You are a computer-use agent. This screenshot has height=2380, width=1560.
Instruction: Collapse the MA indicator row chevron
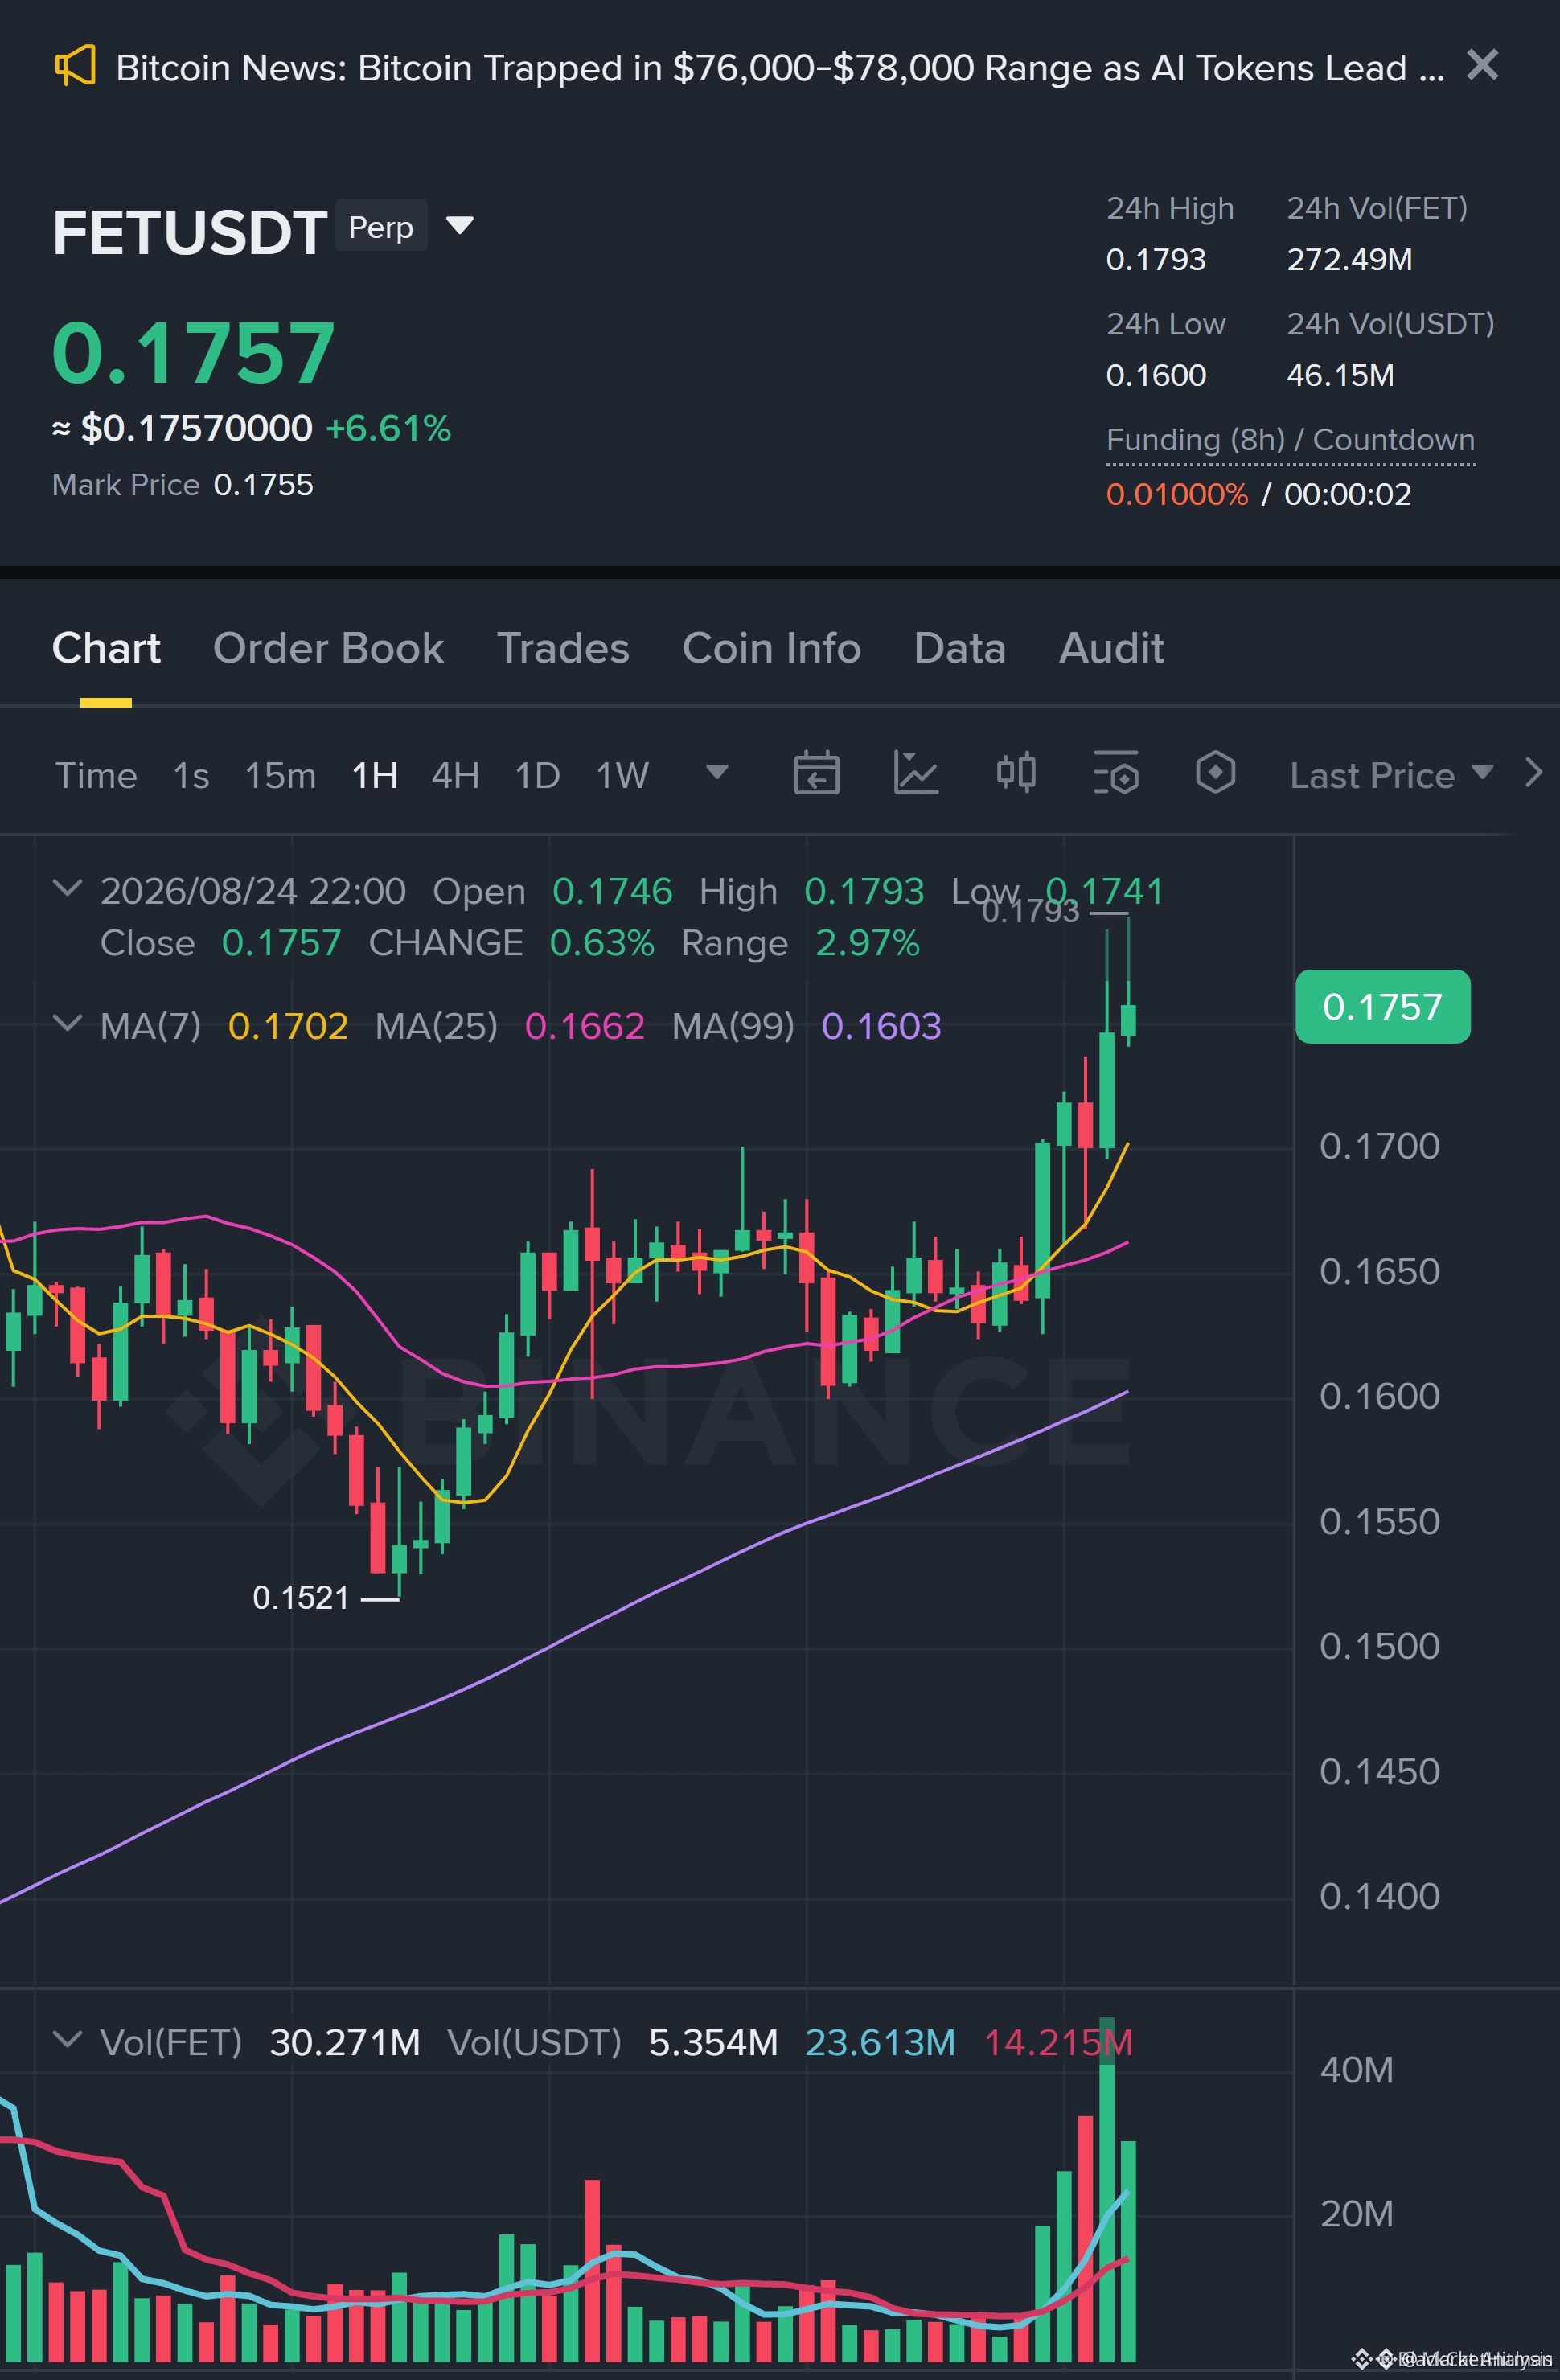coord(67,1023)
